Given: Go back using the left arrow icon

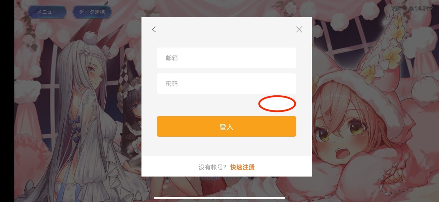Looking at the screenshot, I should [154, 29].
